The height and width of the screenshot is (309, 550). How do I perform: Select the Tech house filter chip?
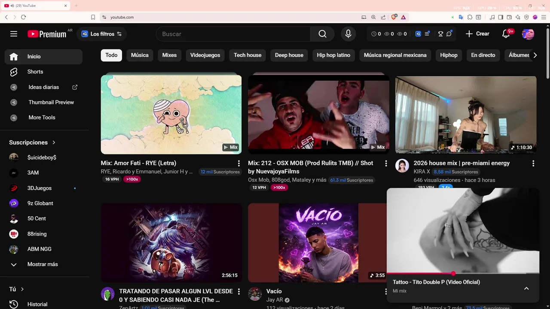[247, 55]
